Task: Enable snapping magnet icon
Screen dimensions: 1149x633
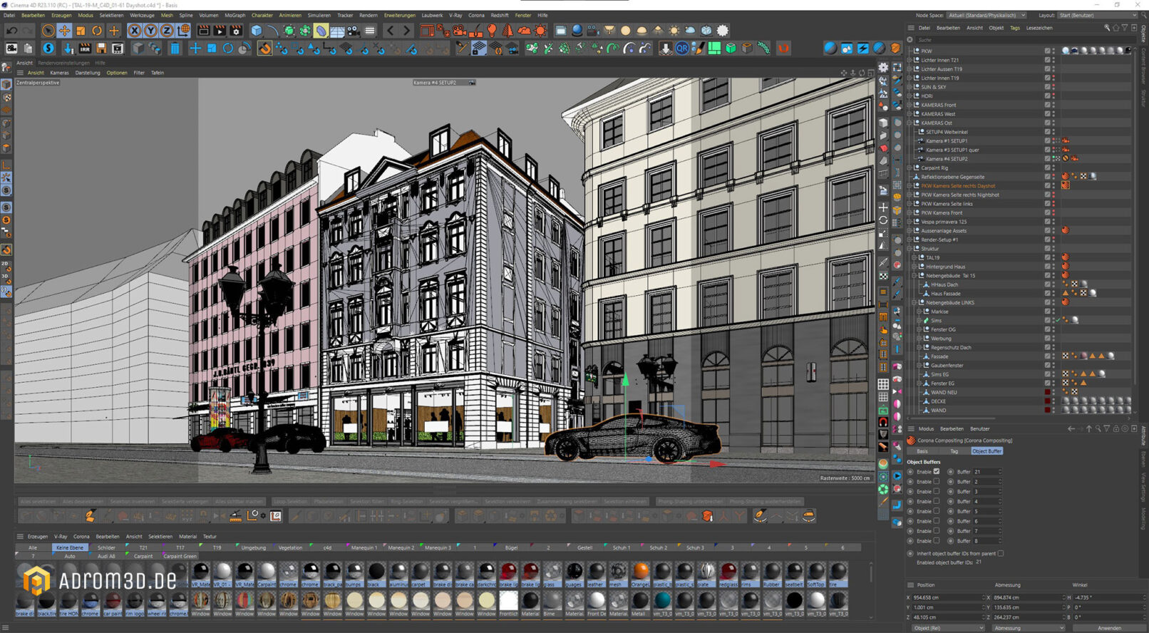Action: (264, 48)
